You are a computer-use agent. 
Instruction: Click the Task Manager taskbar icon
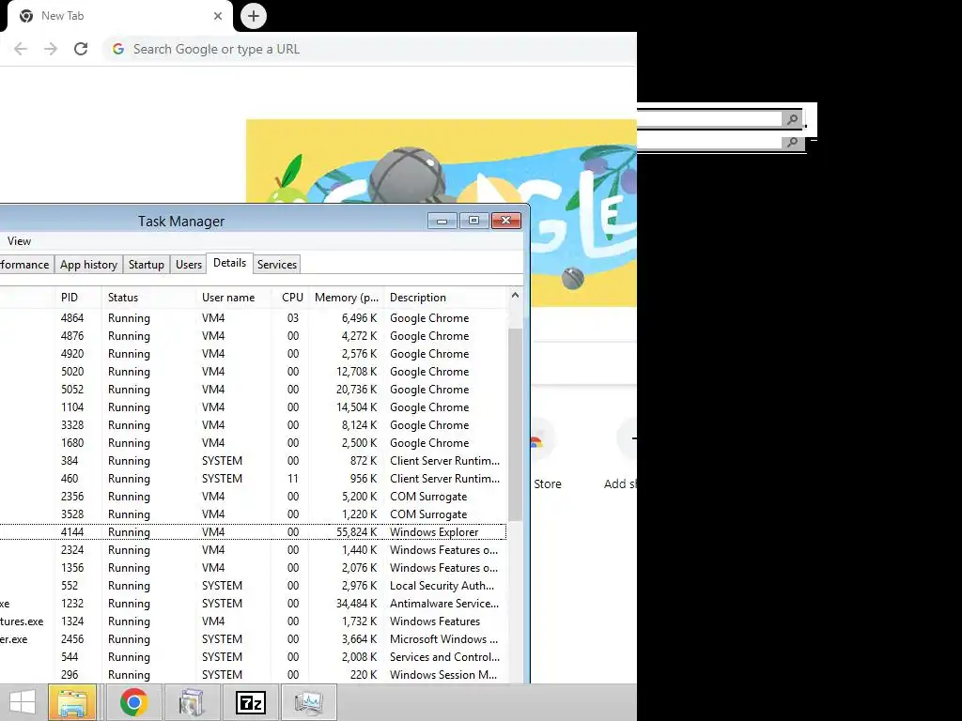[309, 702]
